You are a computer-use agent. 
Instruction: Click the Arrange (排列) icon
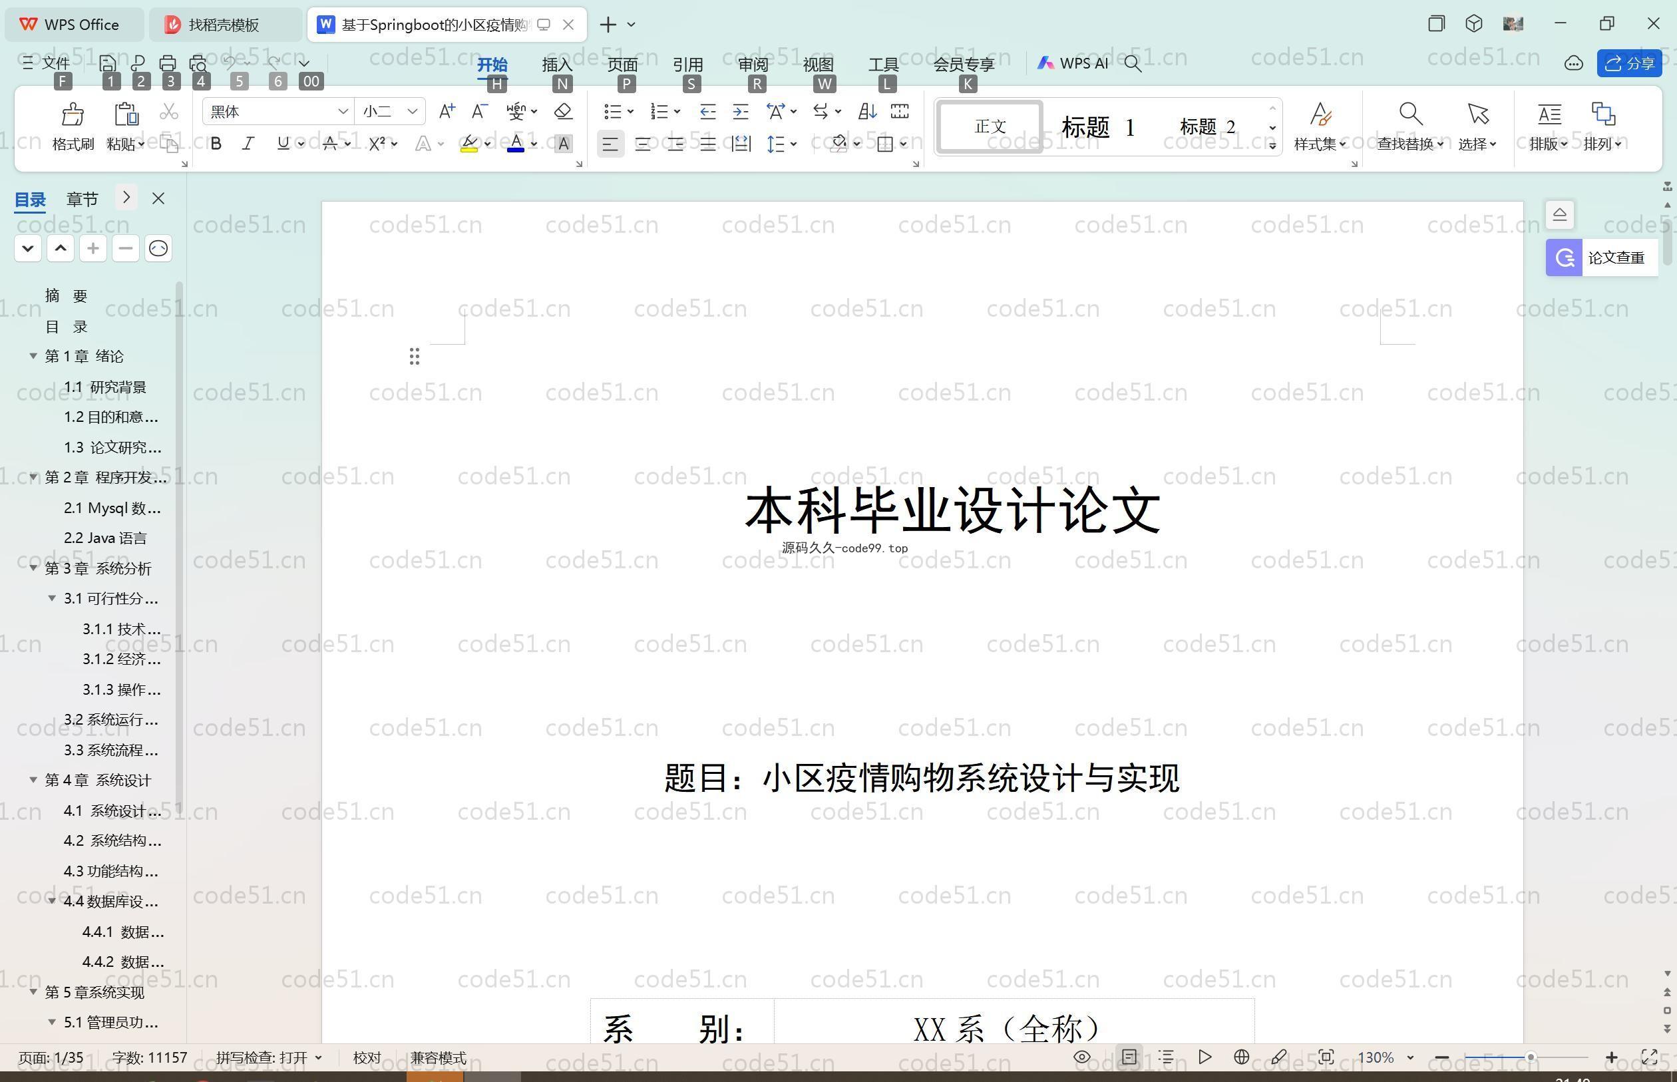point(1603,114)
